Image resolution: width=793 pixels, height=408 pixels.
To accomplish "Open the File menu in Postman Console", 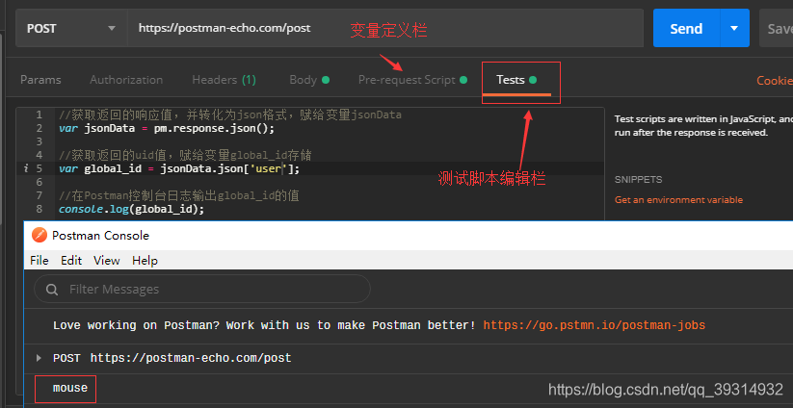I will pos(40,261).
